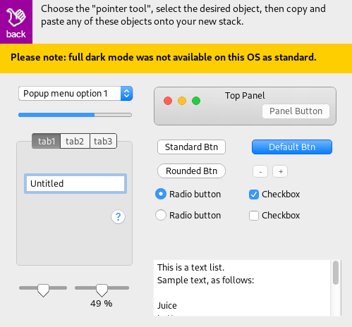This screenshot has height=327, width=352.
Task: Click the back hand icon
Action: (16, 17)
